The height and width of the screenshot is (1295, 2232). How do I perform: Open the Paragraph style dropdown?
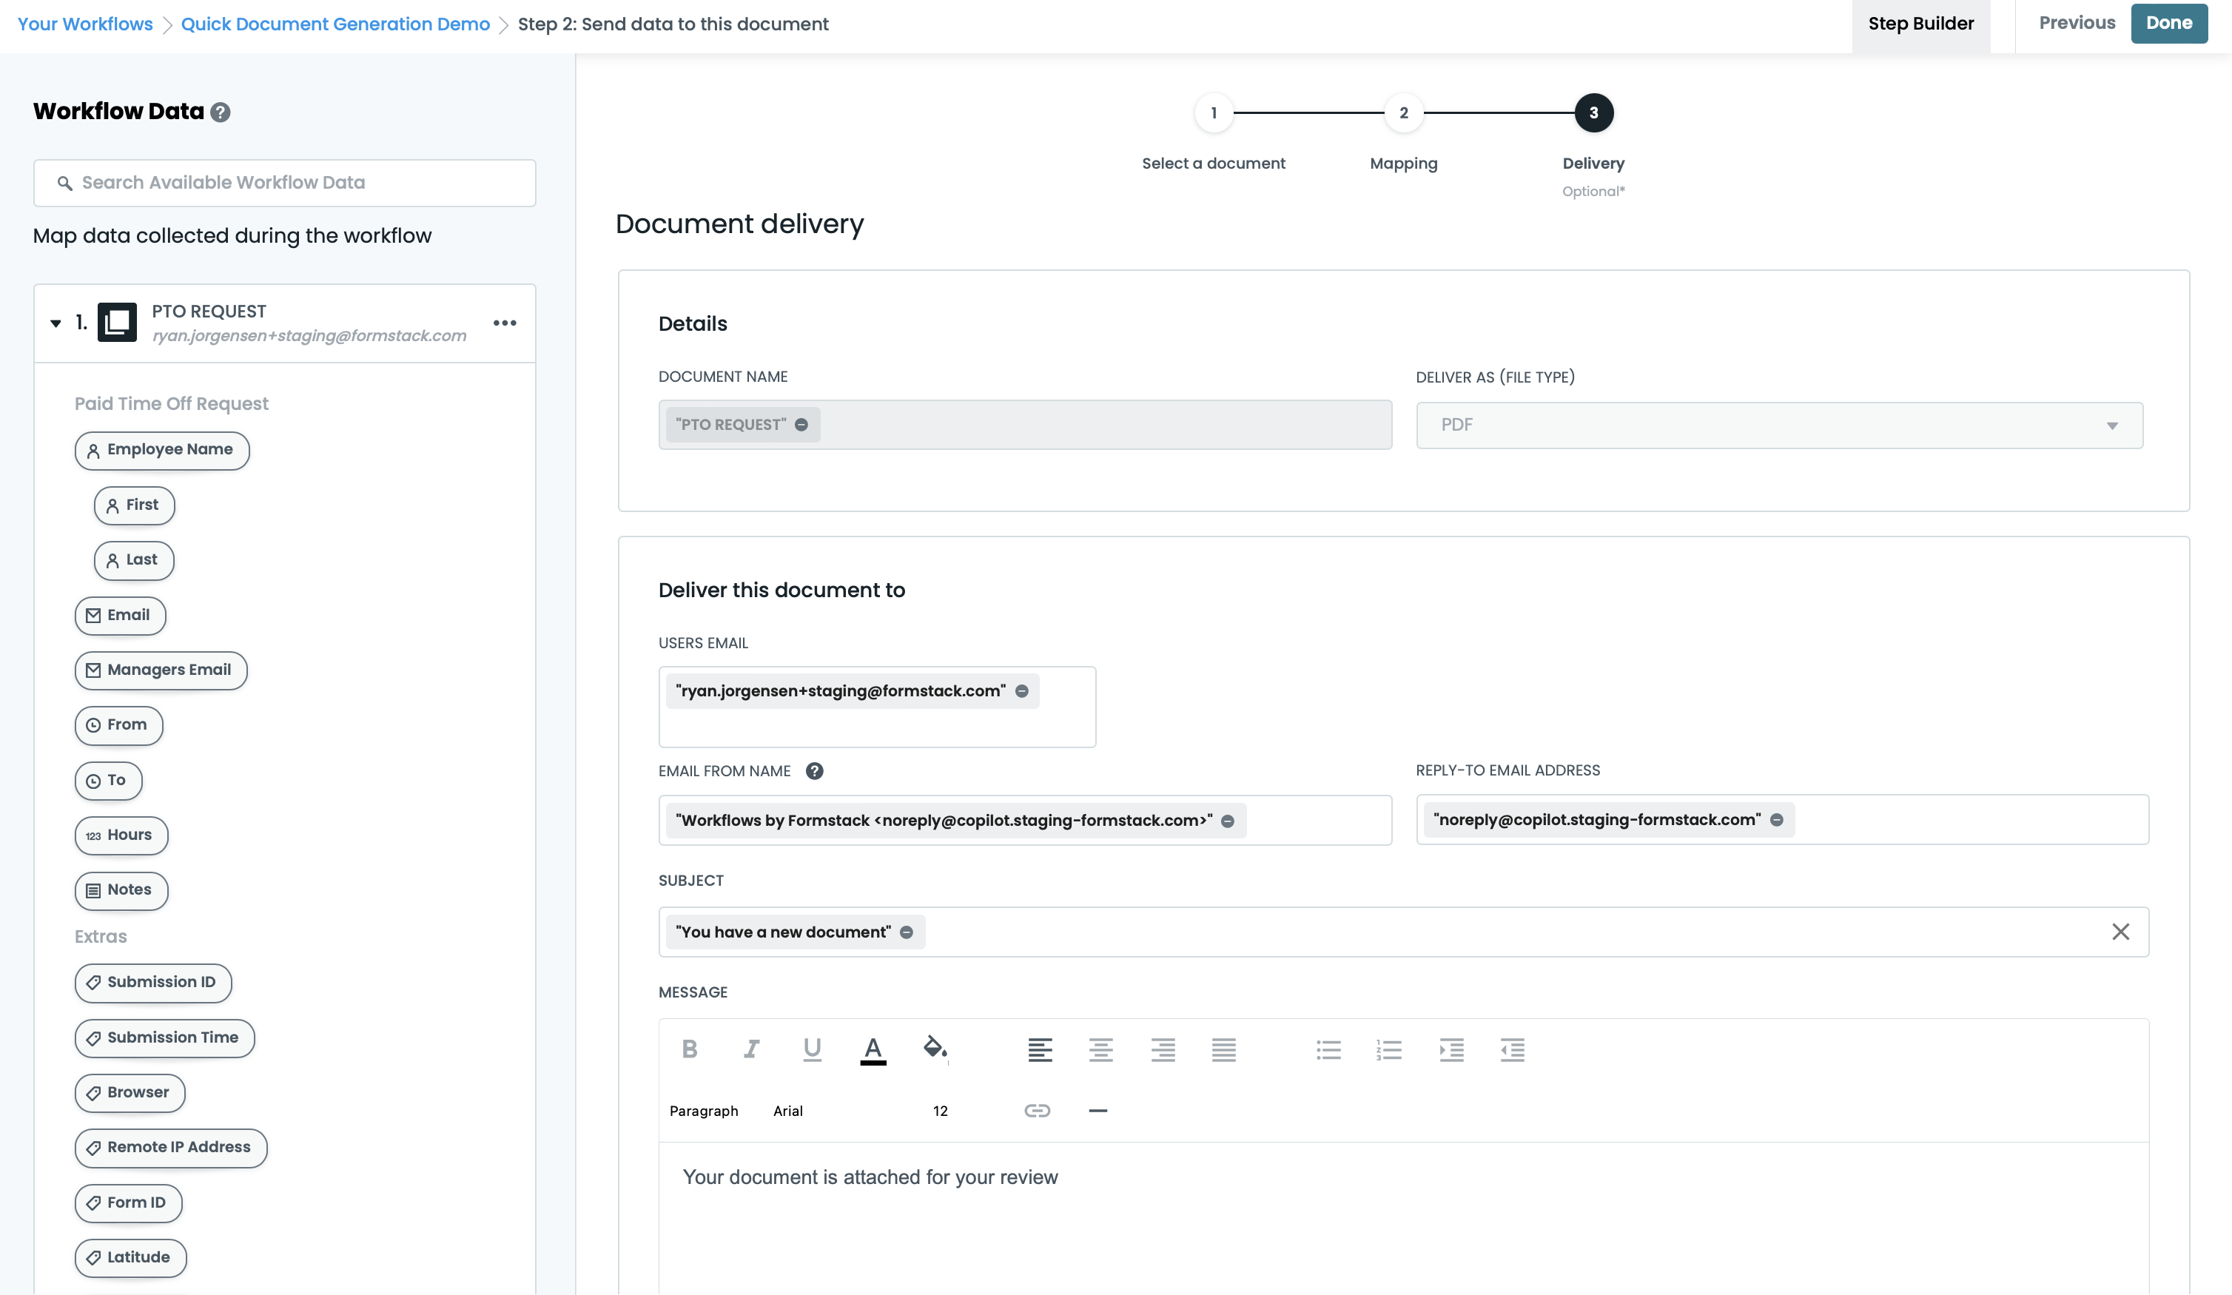704,1110
